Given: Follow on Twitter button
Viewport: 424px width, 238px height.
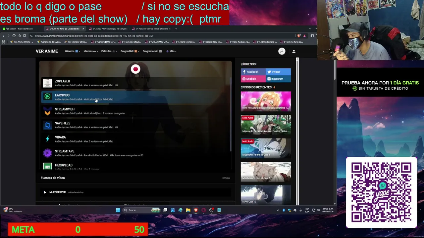Looking at the screenshot, I should click(x=278, y=72).
